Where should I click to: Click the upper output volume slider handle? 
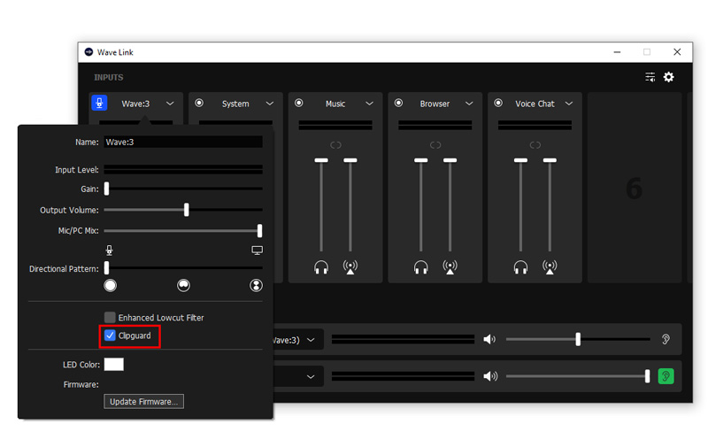coord(578,339)
